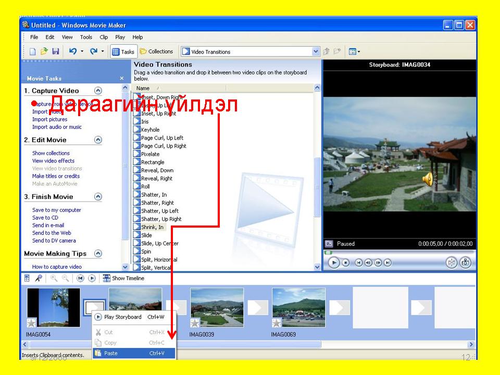Image resolution: width=500 pixels, height=375 pixels.
Task: Click the Take Picture camera icon
Action: 465,263
